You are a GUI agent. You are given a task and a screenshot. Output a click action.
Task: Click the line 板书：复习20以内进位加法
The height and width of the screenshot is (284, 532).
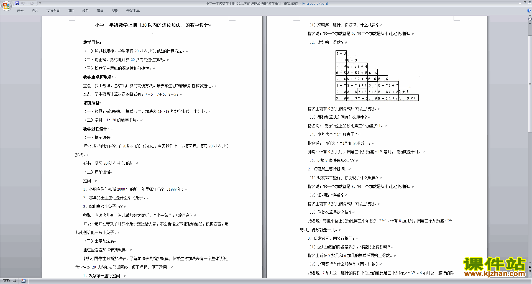[109, 163]
